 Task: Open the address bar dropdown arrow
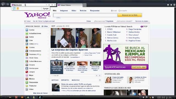point(46,5)
